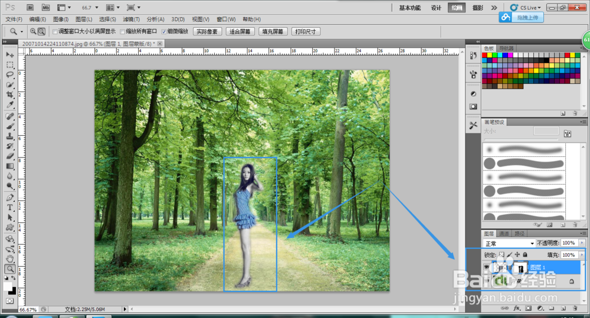
Task: Select the Hand tool
Action: (10, 259)
